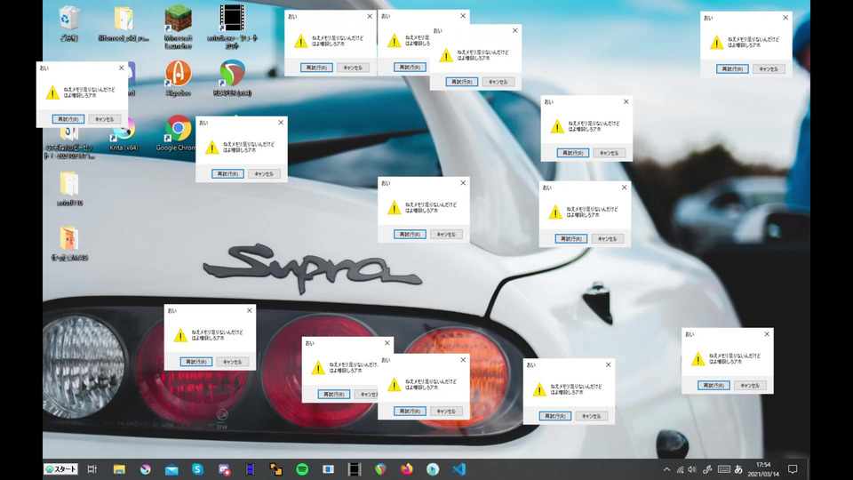Image resolution: width=853 pixels, height=480 pixels.
Task: Open the 17:54 clock and calendar
Action: [x=762, y=469]
